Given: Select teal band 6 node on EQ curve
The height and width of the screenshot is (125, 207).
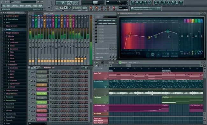Looking at the screenshot, I should tap(168, 31).
